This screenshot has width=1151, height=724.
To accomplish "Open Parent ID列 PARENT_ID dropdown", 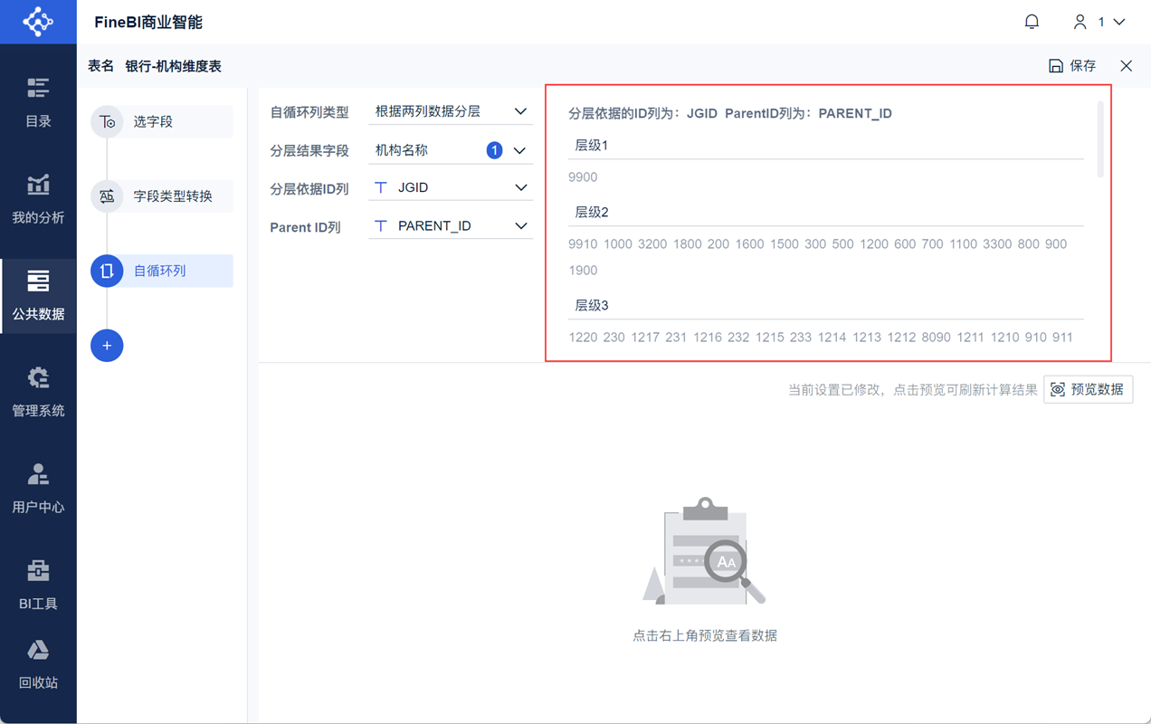I will point(451,226).
